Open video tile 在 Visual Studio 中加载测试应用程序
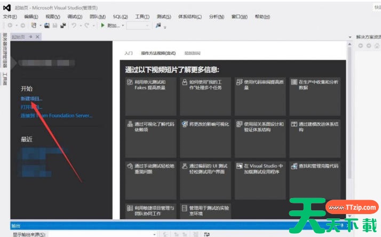The height and width of the screenshot is (237, 381). click(260, 180)
